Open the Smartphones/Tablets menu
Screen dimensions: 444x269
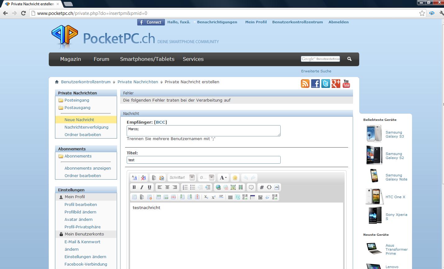tap(147, 59)
